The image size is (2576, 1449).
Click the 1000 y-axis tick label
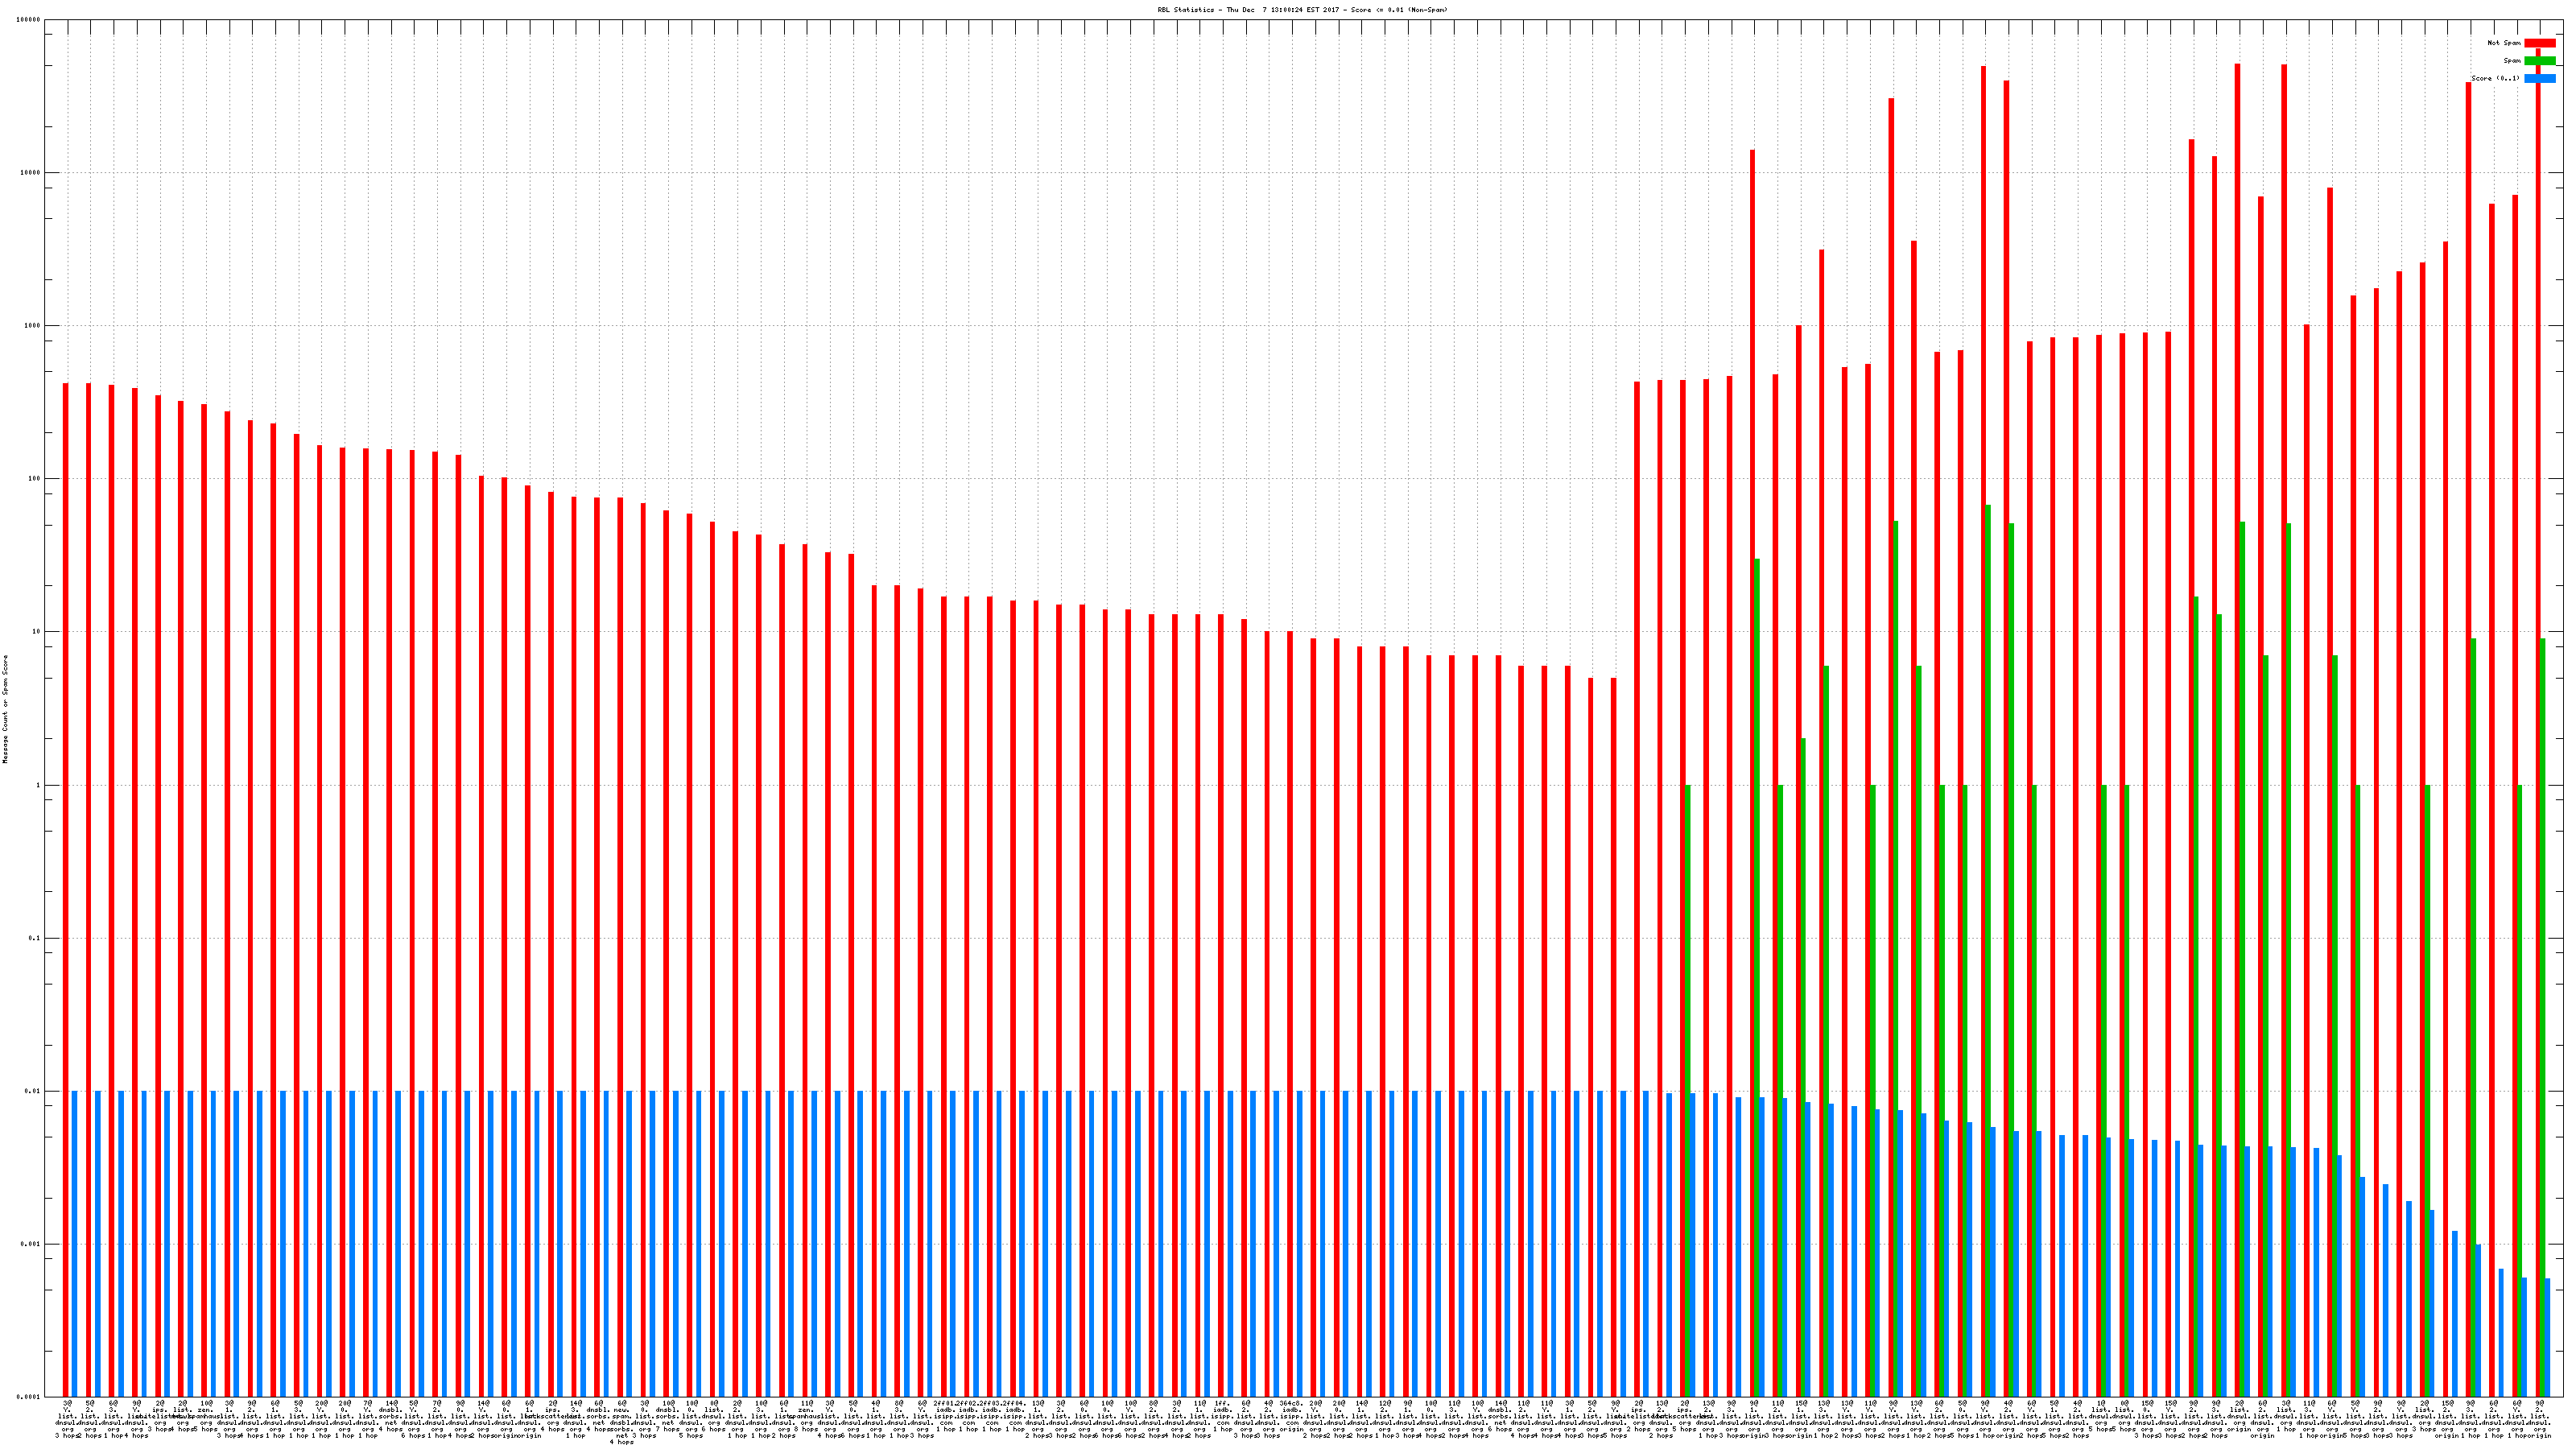33,326
